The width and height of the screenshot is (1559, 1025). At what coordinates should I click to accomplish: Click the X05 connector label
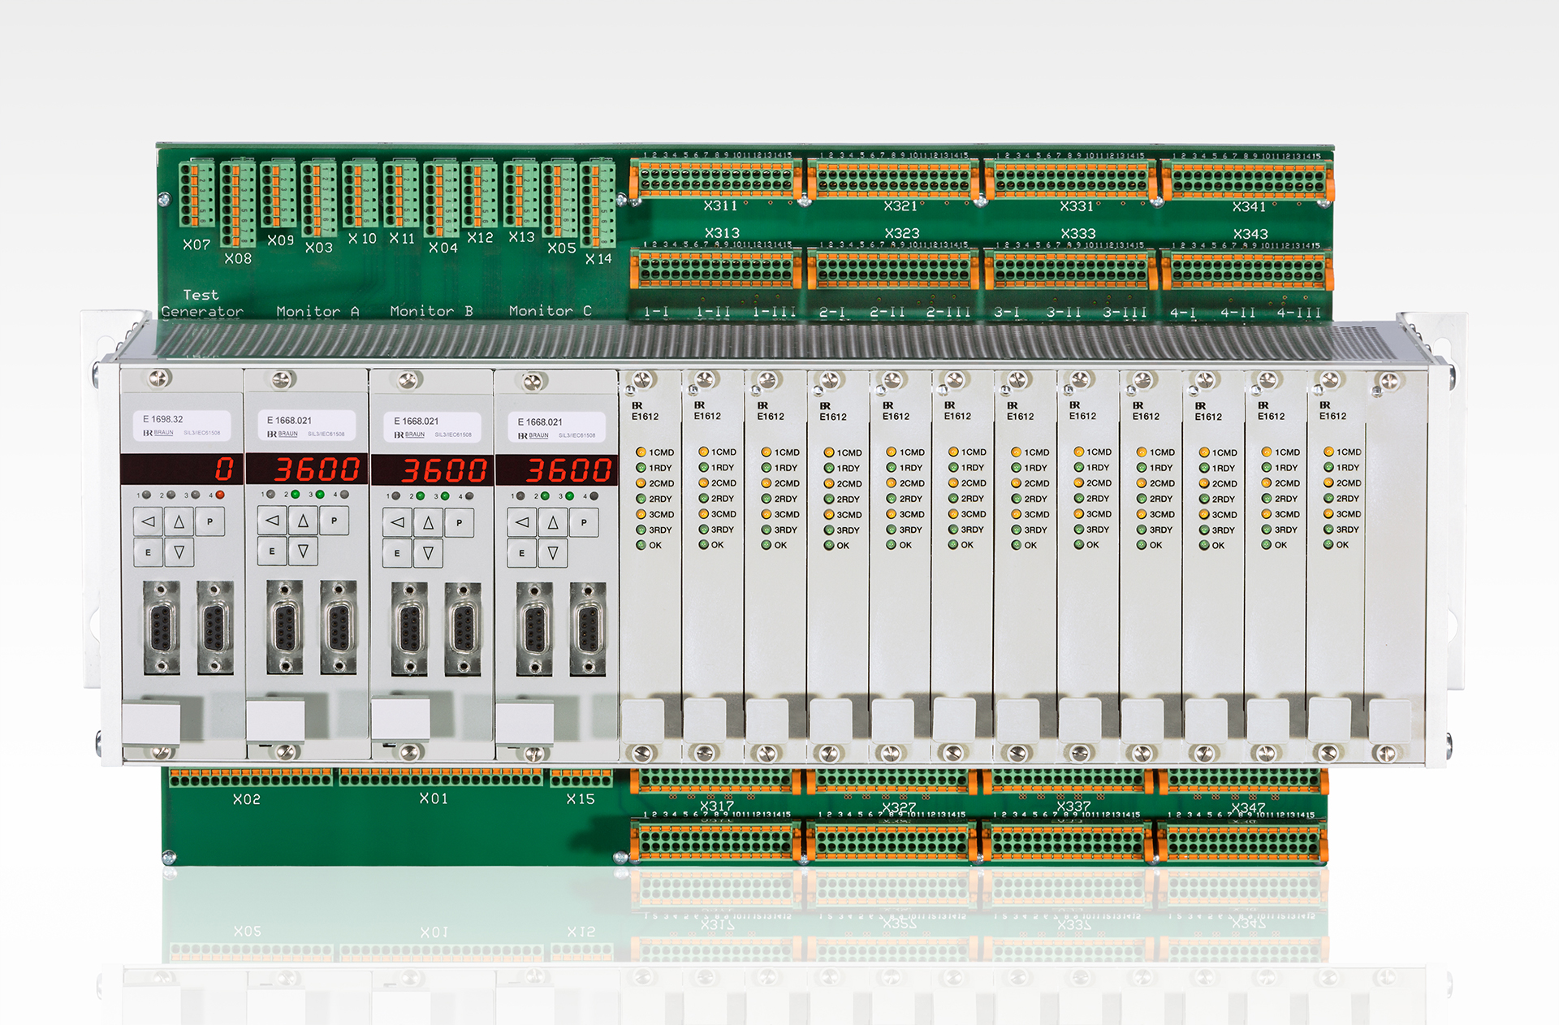click(x=562, y=248)
